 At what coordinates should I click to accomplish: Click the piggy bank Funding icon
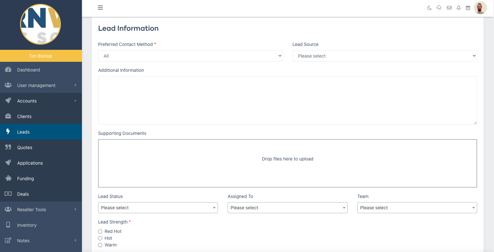[x=8, y=178]
